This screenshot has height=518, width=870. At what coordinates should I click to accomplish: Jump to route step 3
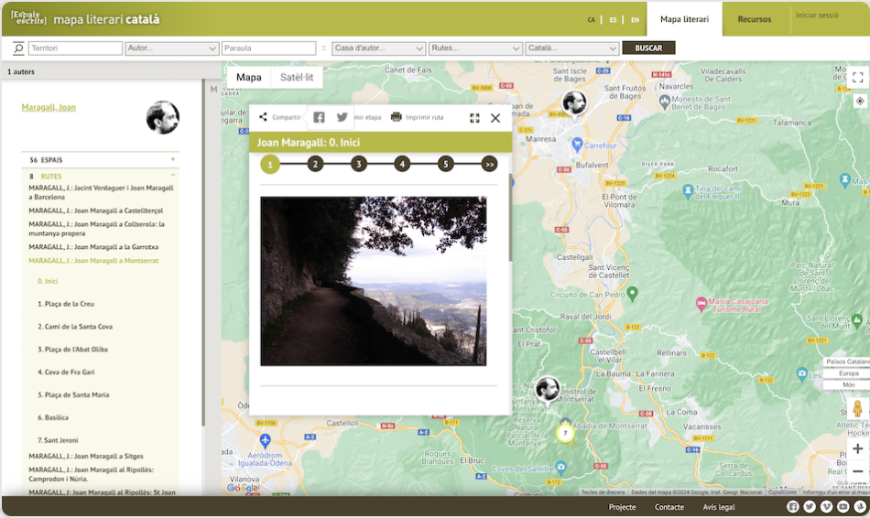pyautogui.click(x=358, y=164)
